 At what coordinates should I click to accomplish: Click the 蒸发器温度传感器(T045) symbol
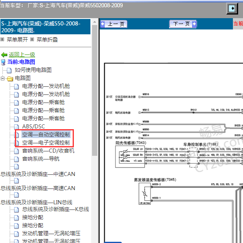click(145, 194)
